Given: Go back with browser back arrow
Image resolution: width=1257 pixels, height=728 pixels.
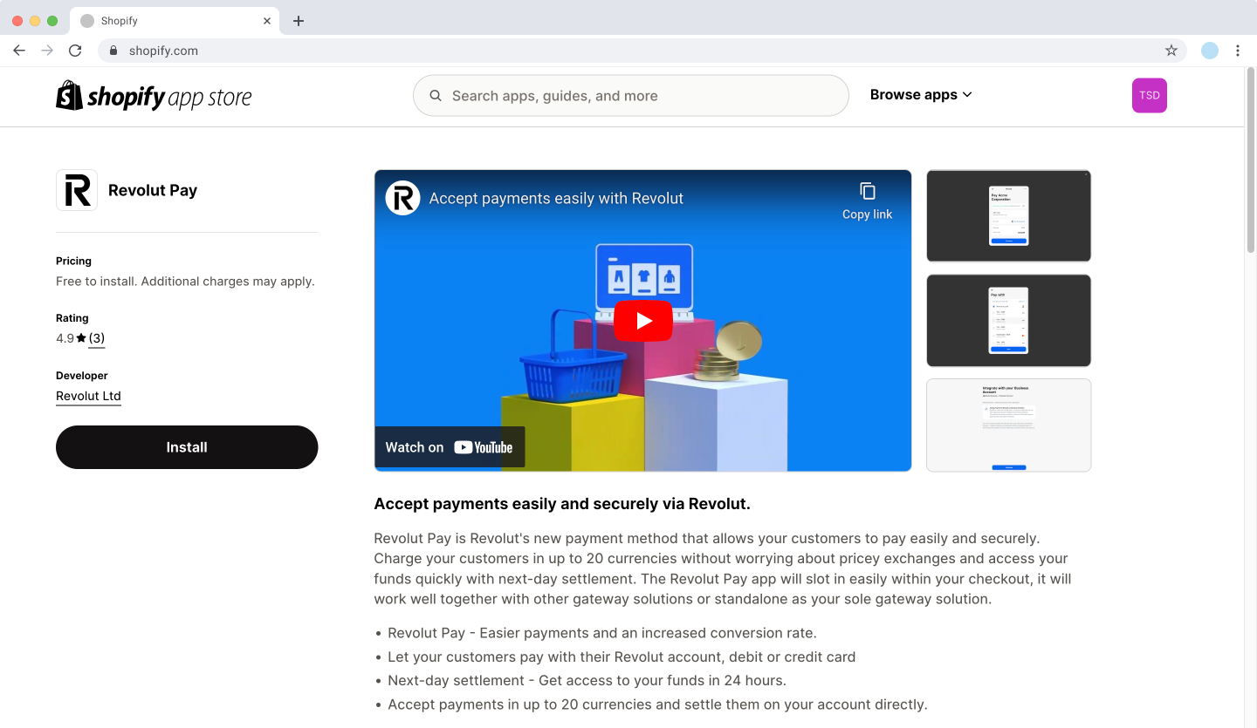Looking at the screenshot, I should tap(19, 51).
